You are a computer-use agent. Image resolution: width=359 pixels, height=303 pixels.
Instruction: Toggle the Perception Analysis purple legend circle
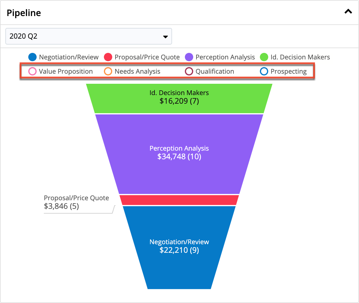pos(189,57)
